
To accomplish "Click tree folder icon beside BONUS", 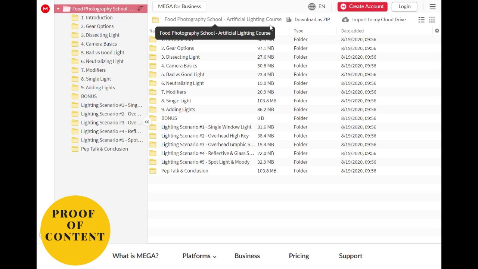I will point(75,96).
